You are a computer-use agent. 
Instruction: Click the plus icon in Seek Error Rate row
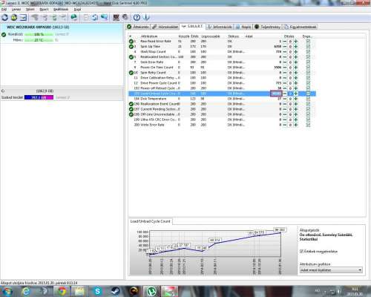click(295, 62)
